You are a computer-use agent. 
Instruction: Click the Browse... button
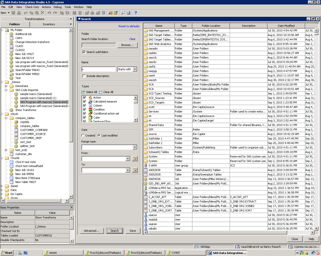127,45
